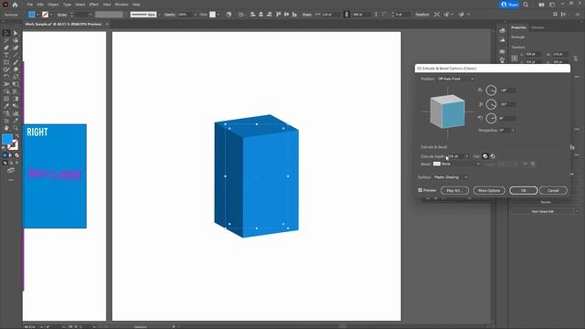Turn cap off for hollow appearance
The image size is (585, 329).
[x=493, y=156]
